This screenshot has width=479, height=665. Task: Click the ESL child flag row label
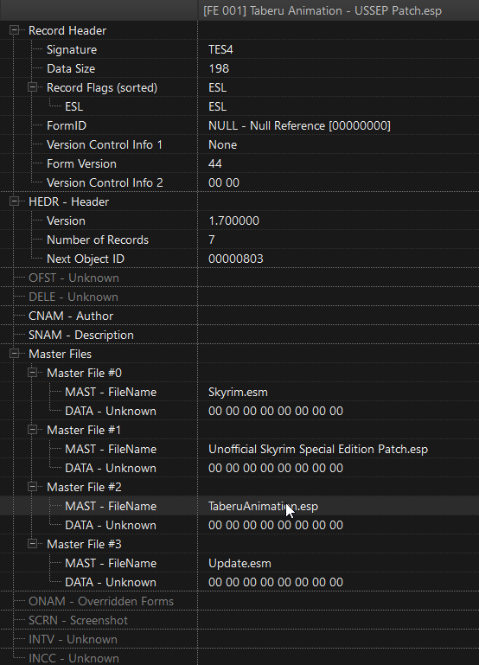tap(73, 106)
